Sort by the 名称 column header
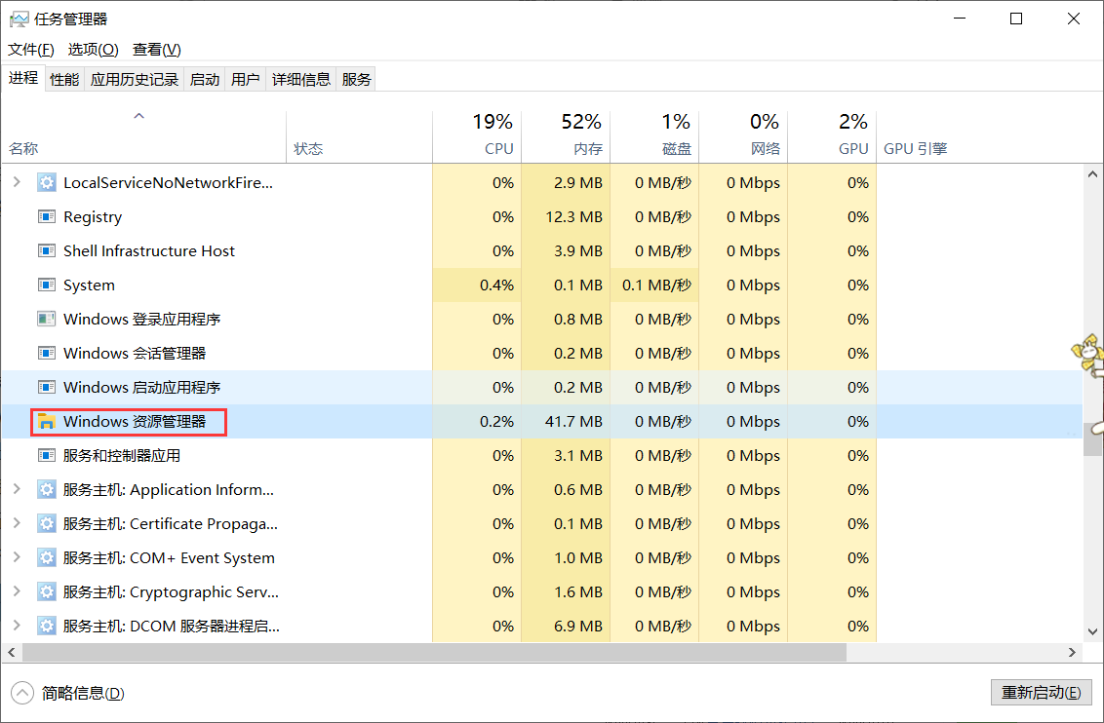This screenshot has height=723, width=1104. click(143, 137)
